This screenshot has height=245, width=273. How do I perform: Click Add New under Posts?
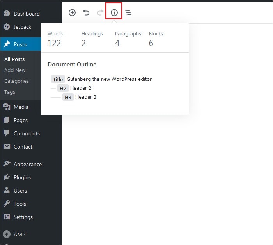click(15, 70)
